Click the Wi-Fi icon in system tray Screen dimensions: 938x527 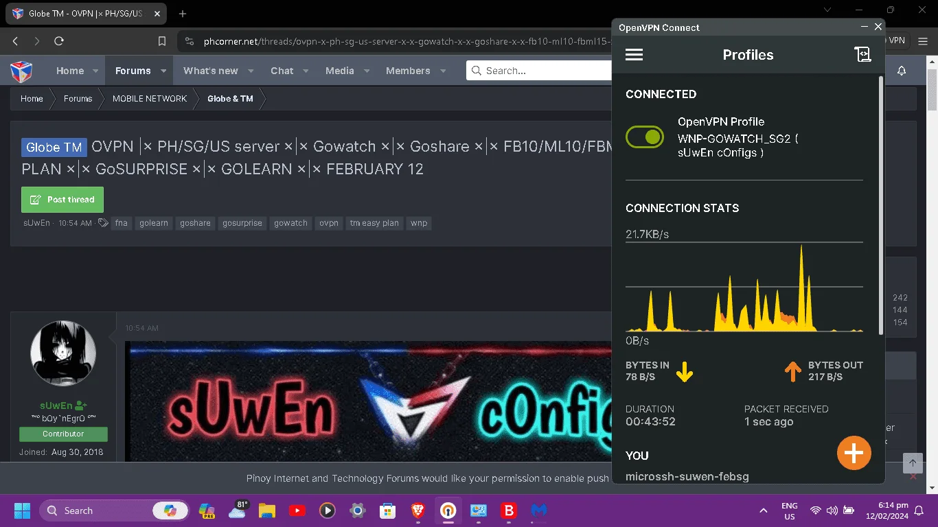[816, 511]
